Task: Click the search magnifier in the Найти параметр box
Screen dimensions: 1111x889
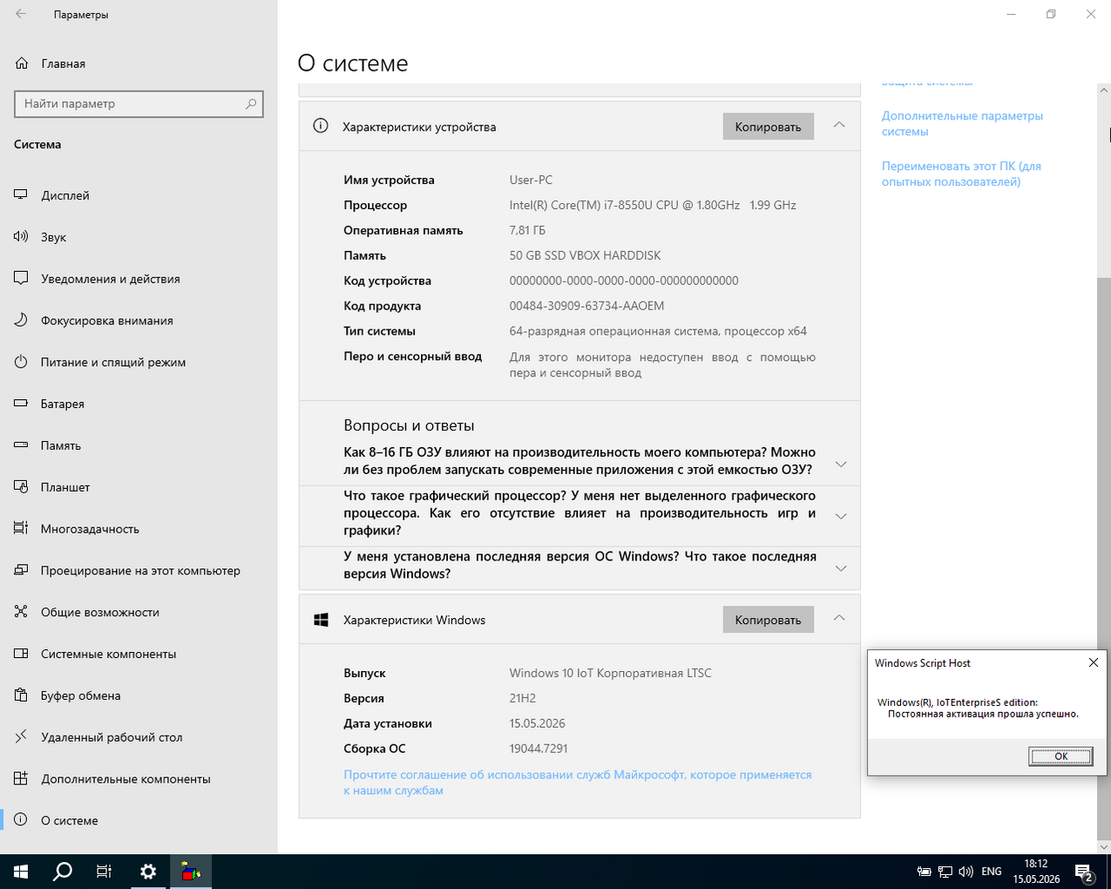Action: pyautogui.click(x=251, y=104)
